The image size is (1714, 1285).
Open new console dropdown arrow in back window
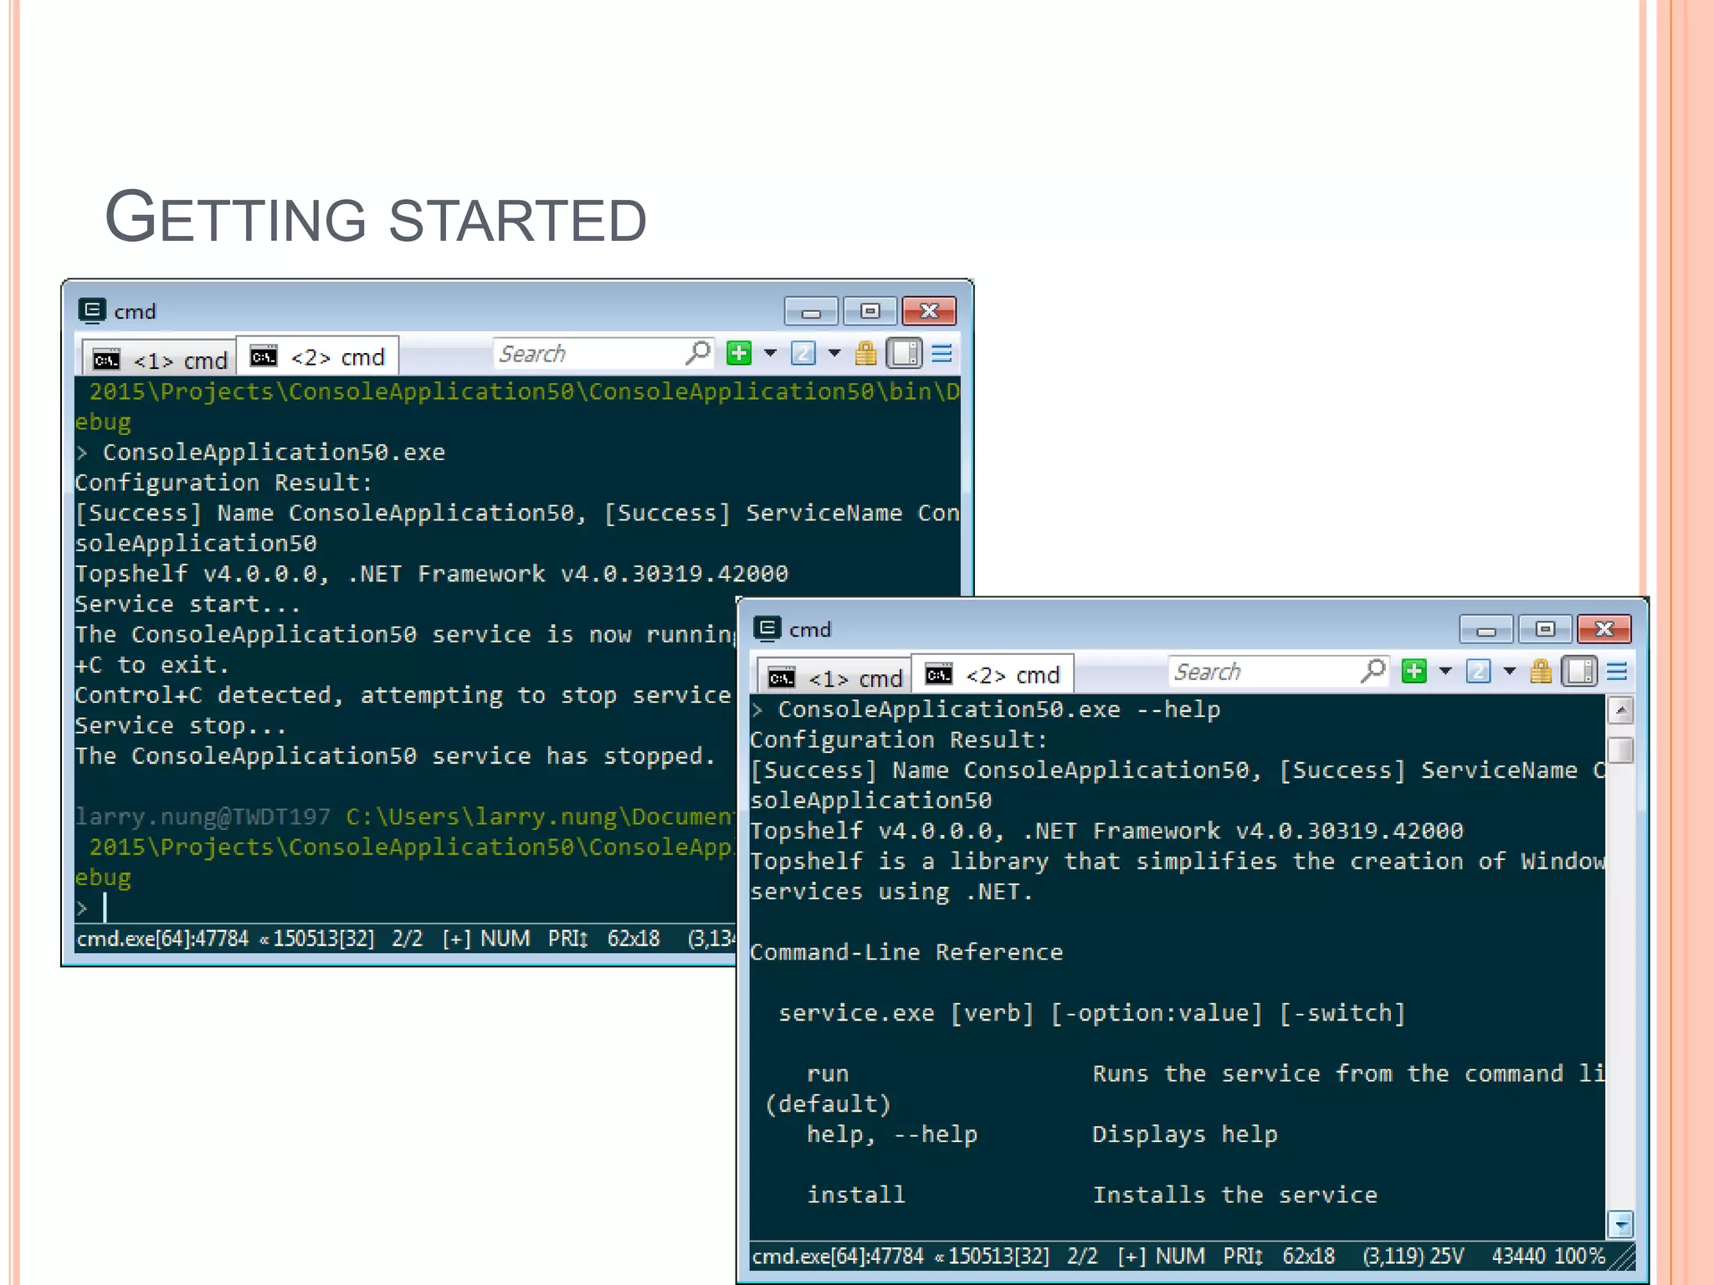(770, 353)
